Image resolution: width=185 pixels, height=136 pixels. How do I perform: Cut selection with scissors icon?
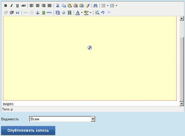click(x=58, y=6)
